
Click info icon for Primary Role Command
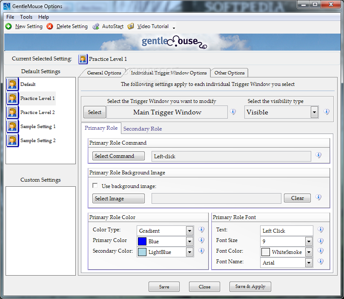click(318, 155)
